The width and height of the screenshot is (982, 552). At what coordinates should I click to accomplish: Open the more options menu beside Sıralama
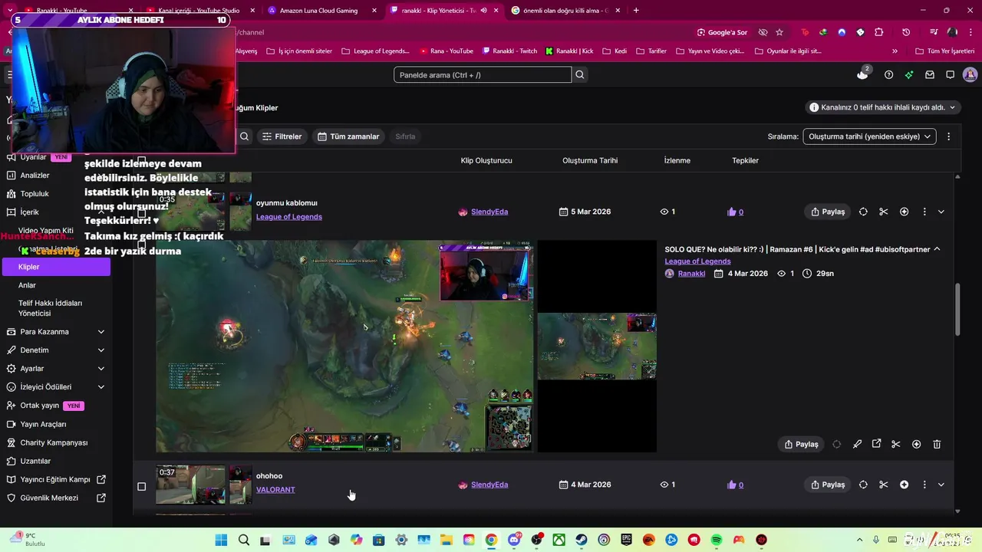[x=948, y=136]
